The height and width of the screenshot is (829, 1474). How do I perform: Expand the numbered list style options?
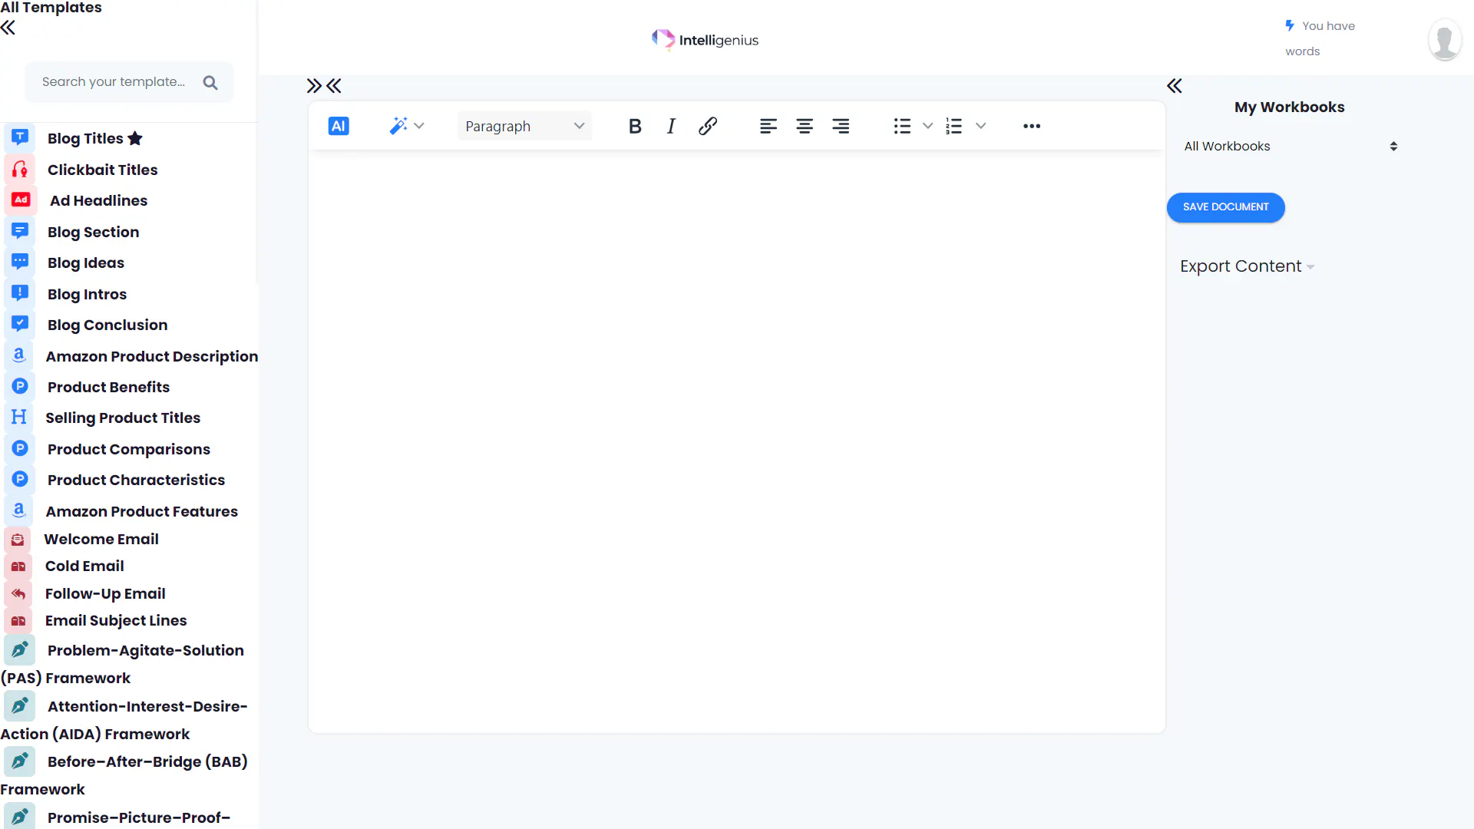tap(980, 126)
